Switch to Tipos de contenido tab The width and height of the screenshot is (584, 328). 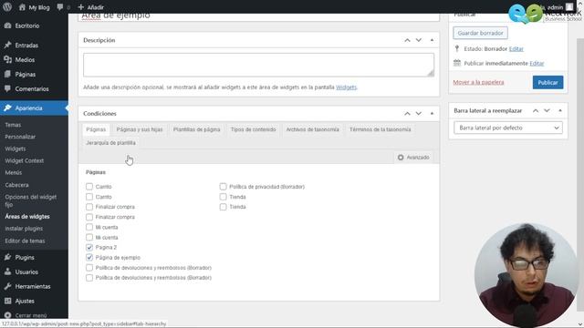(254, 129)
